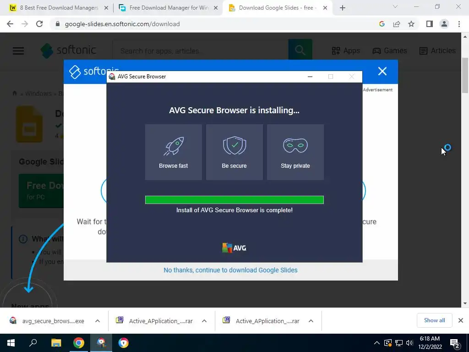Open the Chrome side panel
Image resolution: width=469 pixels, height=352 pixels.
pos(430,24)
